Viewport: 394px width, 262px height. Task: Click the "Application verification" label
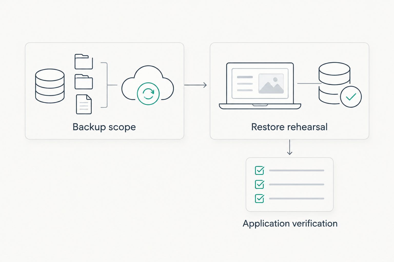coord(290,224)
